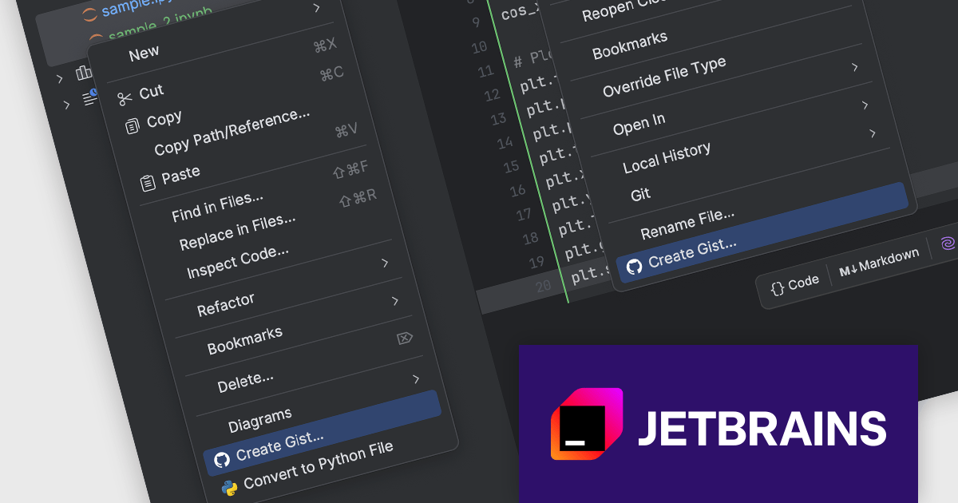Open Replace in Files...

[238, 231]
